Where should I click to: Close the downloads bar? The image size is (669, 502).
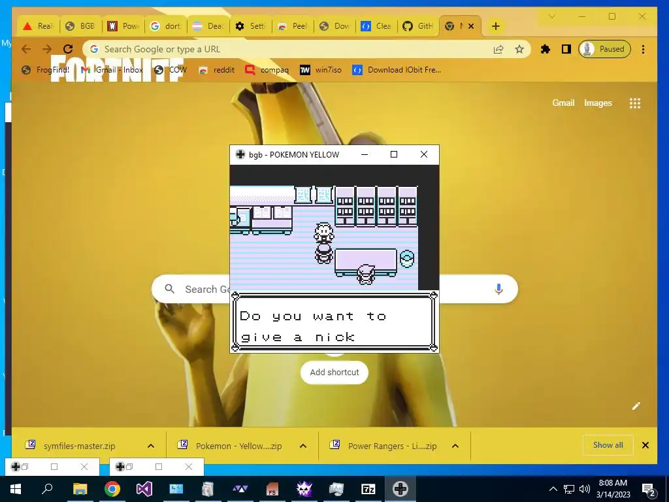(x=645, y=445)
